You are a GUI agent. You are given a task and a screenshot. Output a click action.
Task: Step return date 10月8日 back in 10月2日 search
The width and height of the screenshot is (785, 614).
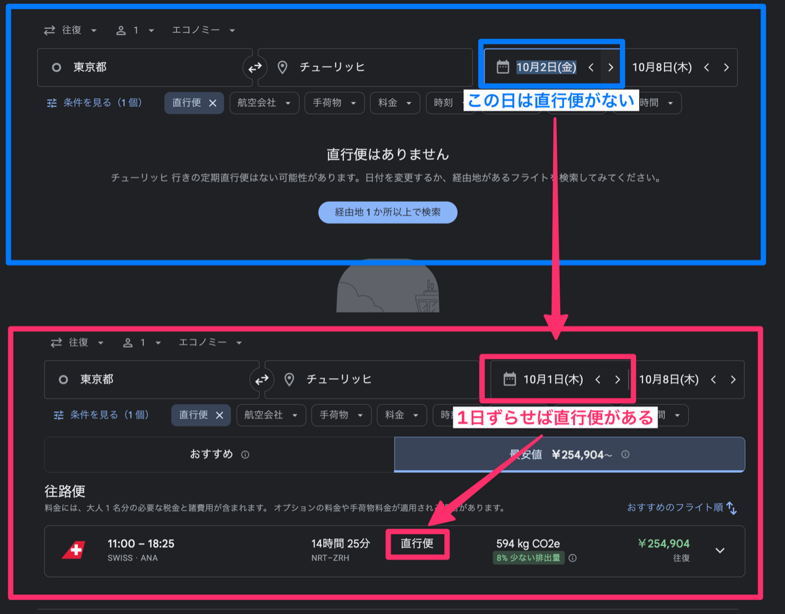pyautogui.click(x=706, y=67)
